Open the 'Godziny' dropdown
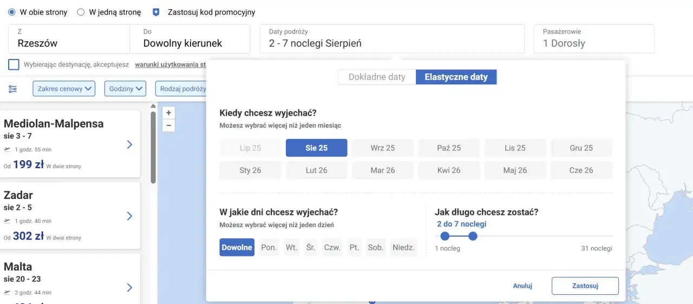Viewport: 693px width, 304px height. [x=125, y=89]
